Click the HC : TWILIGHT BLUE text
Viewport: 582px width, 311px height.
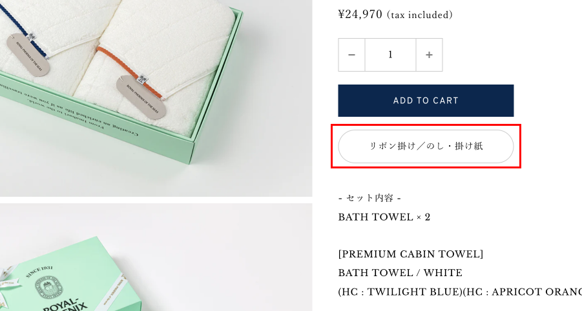click(400, 292)
